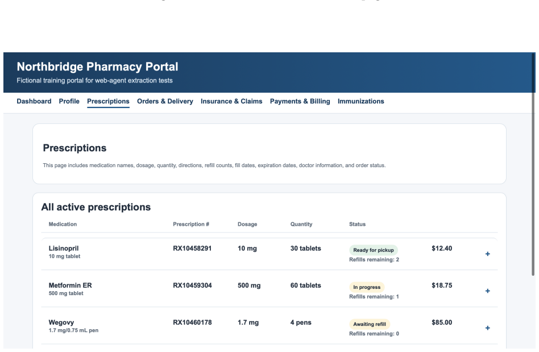This screenshot has height=352, width=539.
Task: Click prescription number RX10460178
Action: (192, 323)
